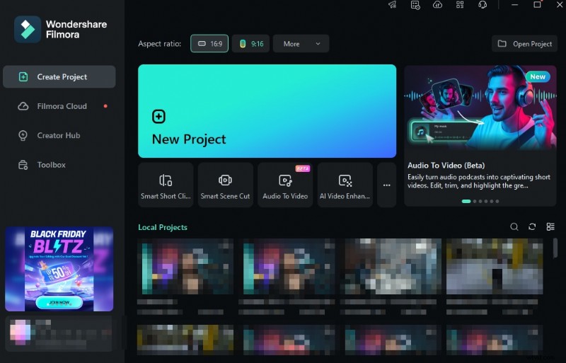Viewport: 566px width, 363px height.
Task: Click the cloud upload/download icon
Action: [437, 5]
